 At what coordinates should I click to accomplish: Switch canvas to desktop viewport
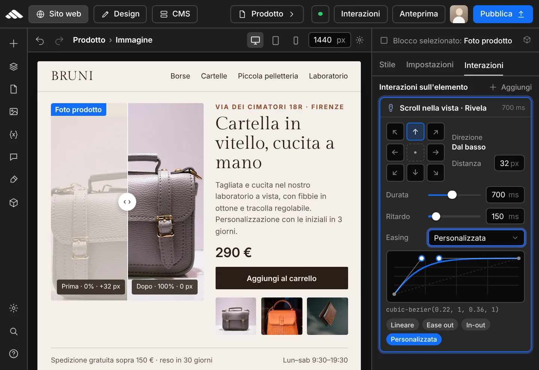[x=255, y=40]
